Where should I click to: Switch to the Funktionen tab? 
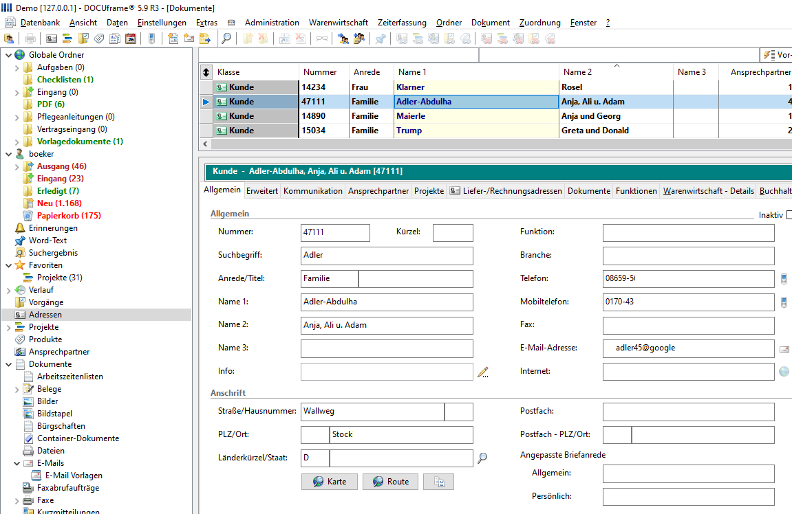tap(636, 190)
